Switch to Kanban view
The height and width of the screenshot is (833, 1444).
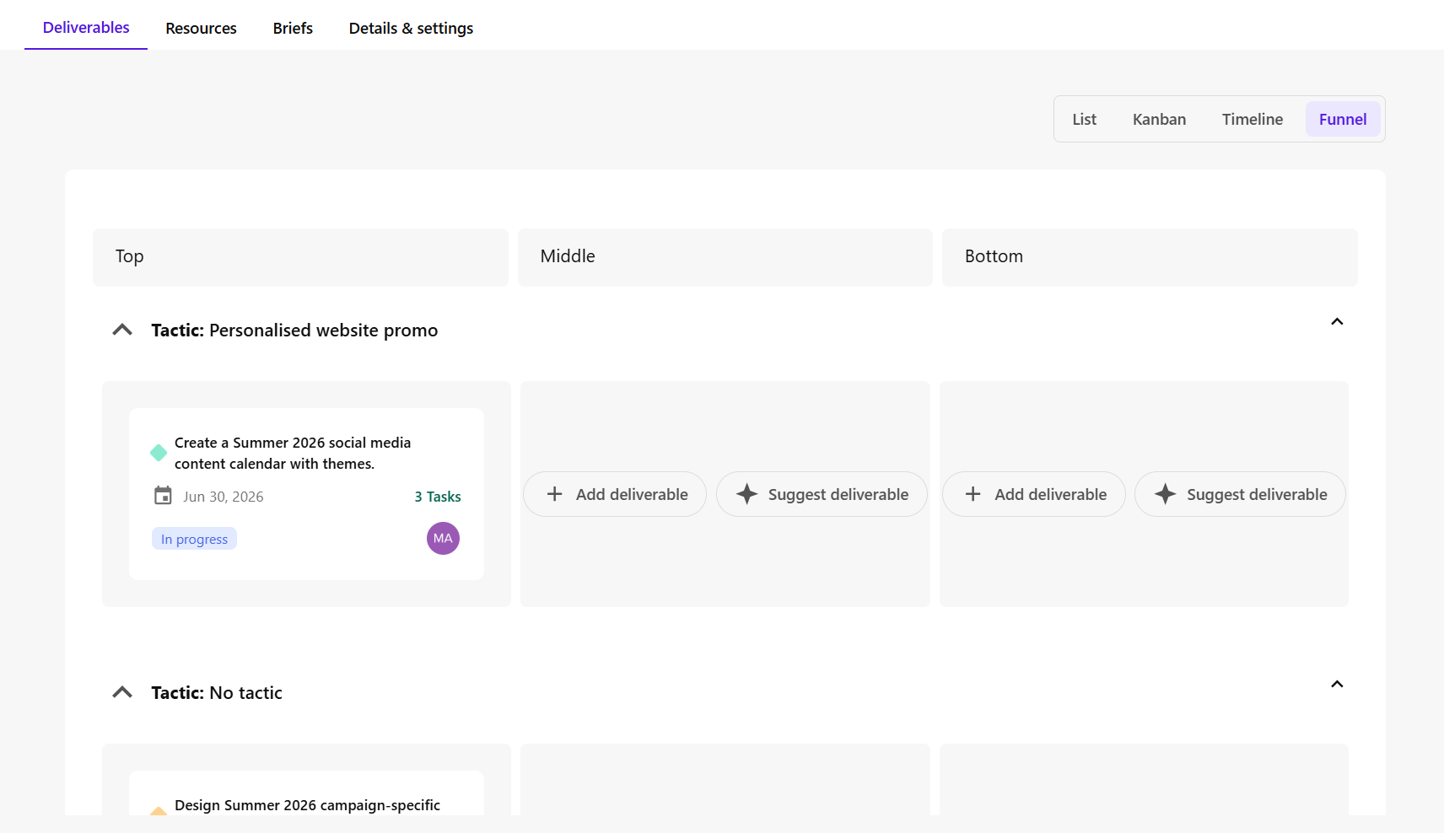coord(1159,119)
